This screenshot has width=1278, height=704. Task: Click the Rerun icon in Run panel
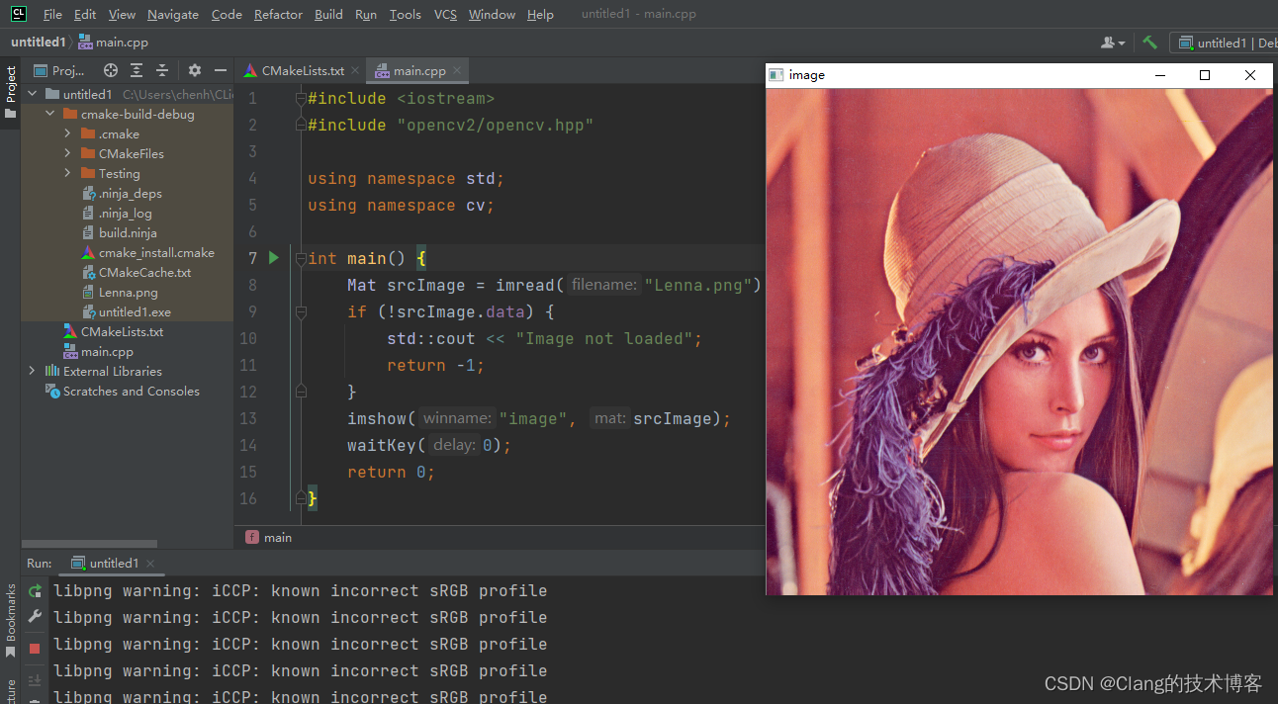[35, 591]
